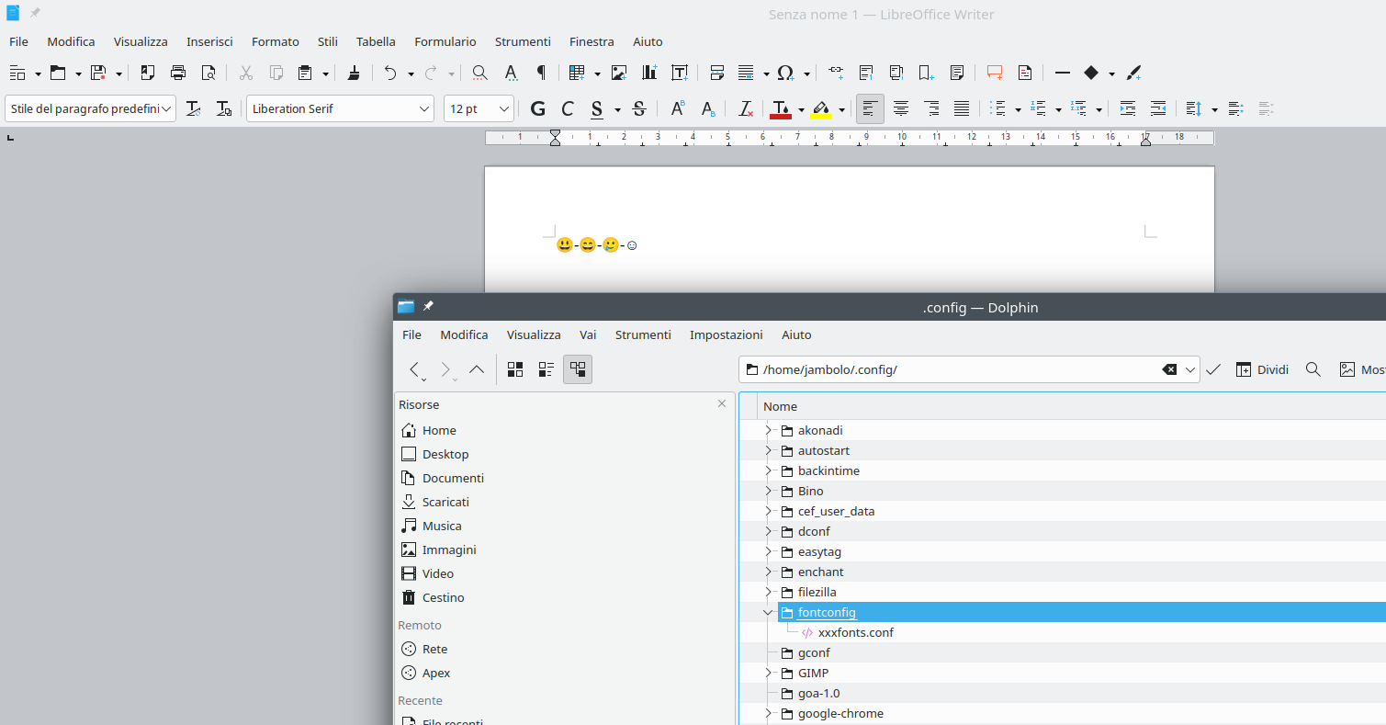
Task: Open the Find and Replace tool
Action: (478, 73)
